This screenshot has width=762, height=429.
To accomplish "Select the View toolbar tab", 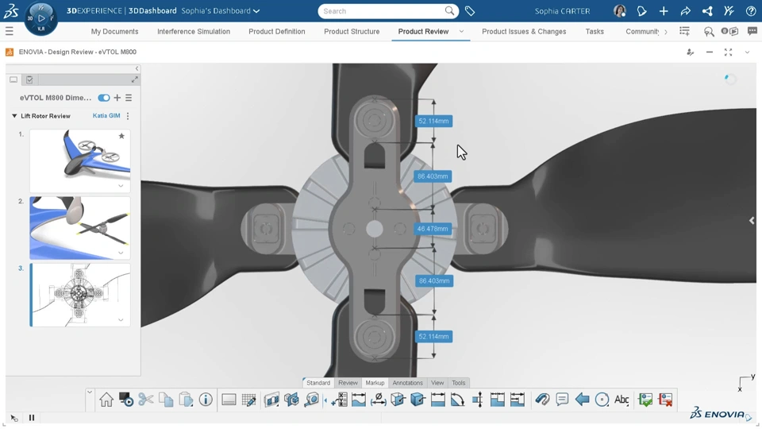I will point(437,383).
